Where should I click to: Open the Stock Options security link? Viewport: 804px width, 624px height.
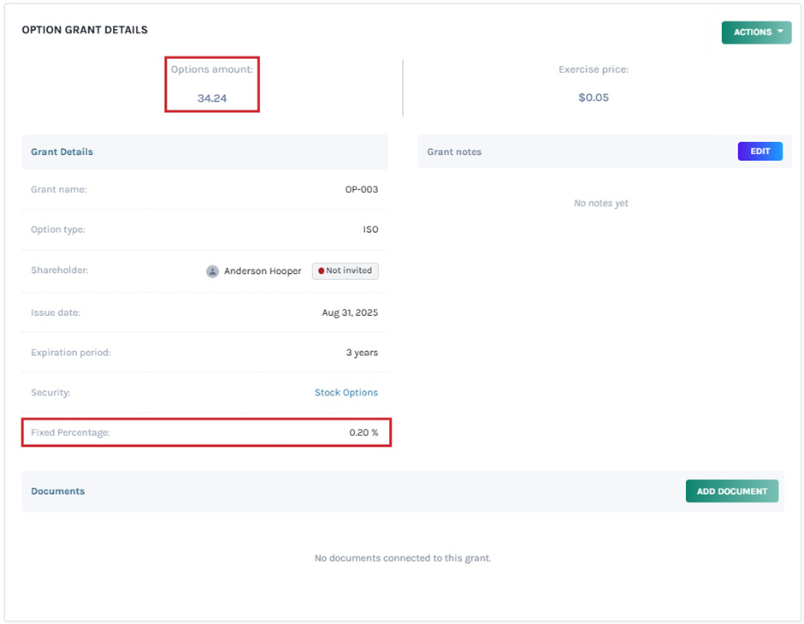(x=346, y=393)
